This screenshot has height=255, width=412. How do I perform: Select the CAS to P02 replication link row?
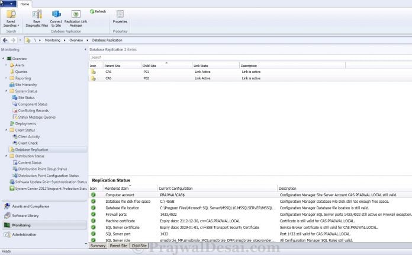tap(250, 78)
